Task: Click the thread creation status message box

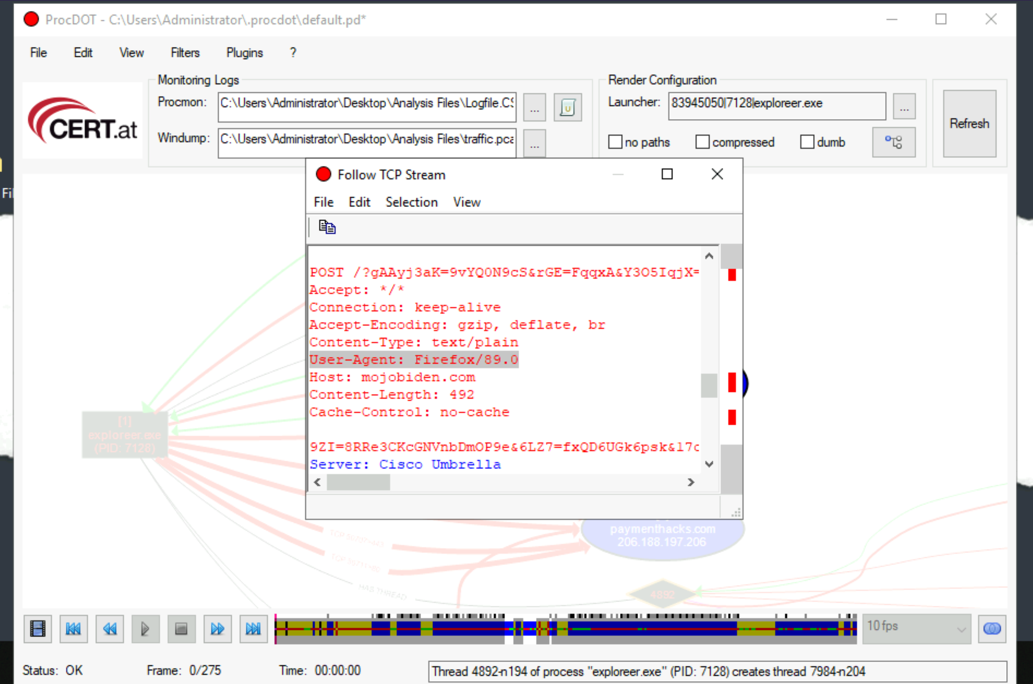Action: click(x=717, y=671)
